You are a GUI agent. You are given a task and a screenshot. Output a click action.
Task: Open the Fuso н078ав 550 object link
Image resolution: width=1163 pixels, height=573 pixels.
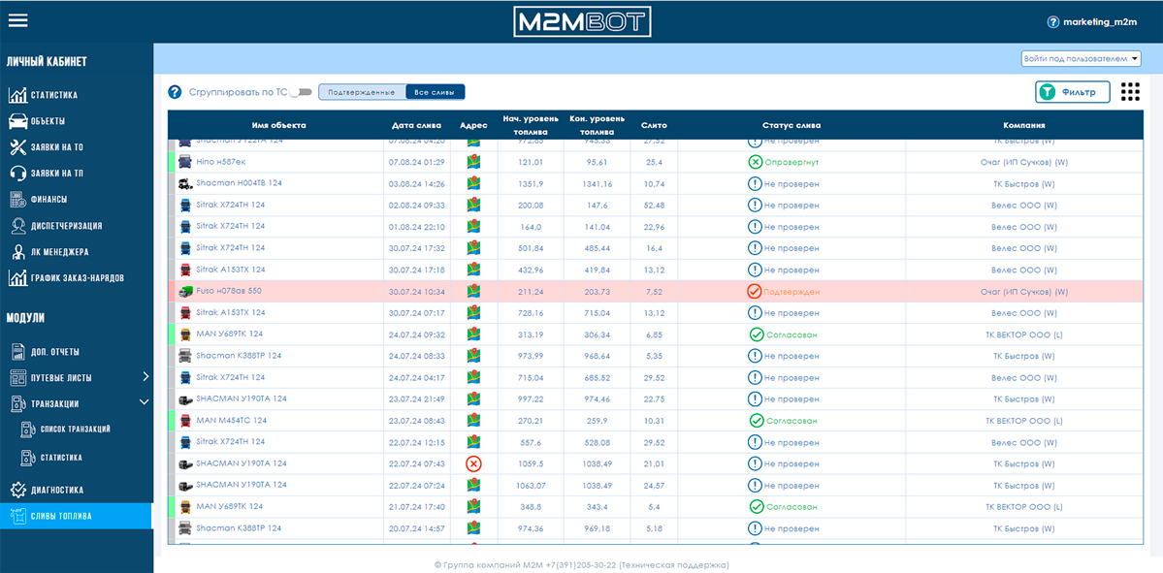click(x=229, y=291)
